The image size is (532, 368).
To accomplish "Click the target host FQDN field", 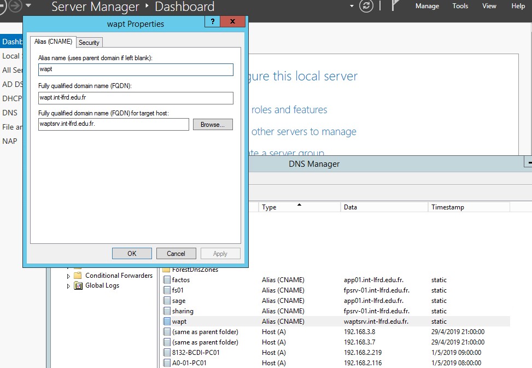I will (113, 125).
